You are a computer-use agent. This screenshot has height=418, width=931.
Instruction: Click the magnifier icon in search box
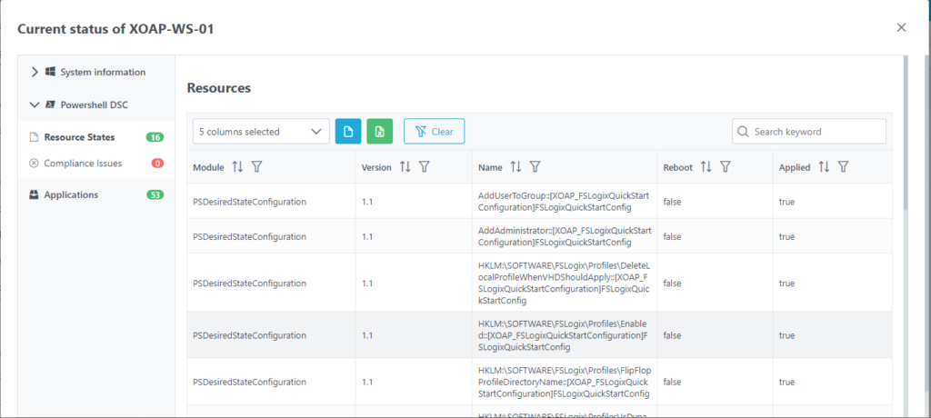tap(742, 132)
